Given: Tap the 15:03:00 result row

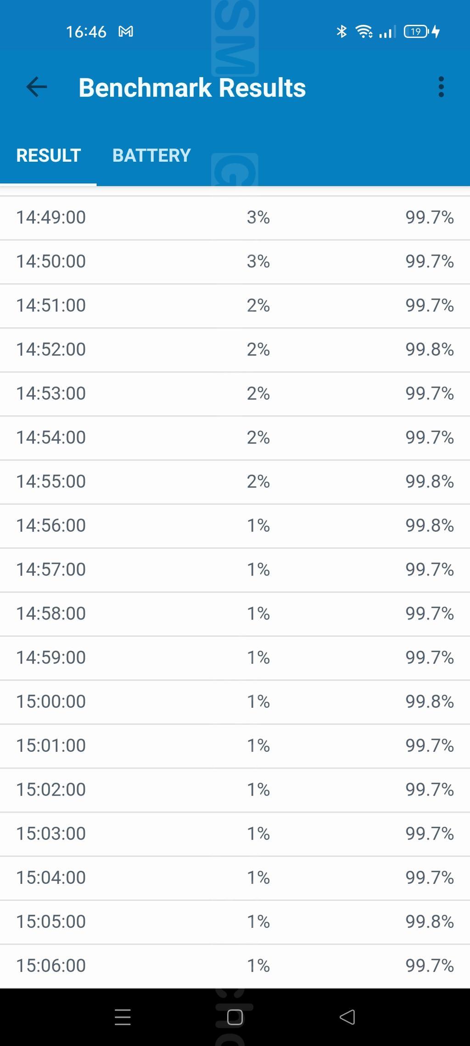Looking at the screenshot, I should click(x=235, y=833).
